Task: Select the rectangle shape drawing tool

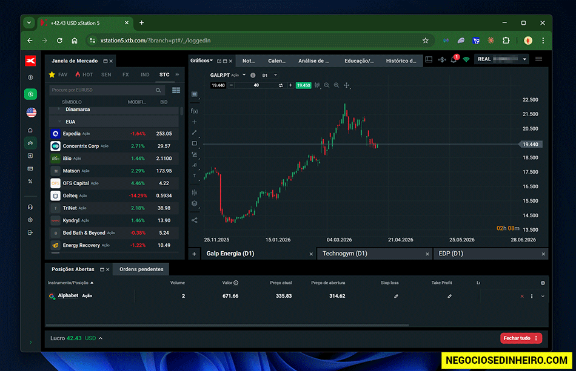Action: coord(195,143)
